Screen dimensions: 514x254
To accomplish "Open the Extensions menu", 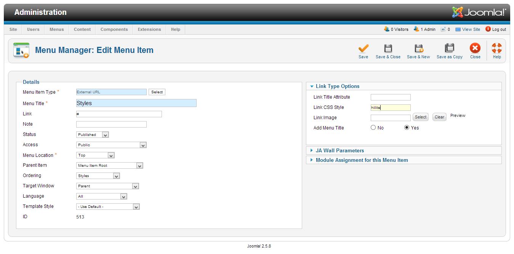I will coord(149,29).
